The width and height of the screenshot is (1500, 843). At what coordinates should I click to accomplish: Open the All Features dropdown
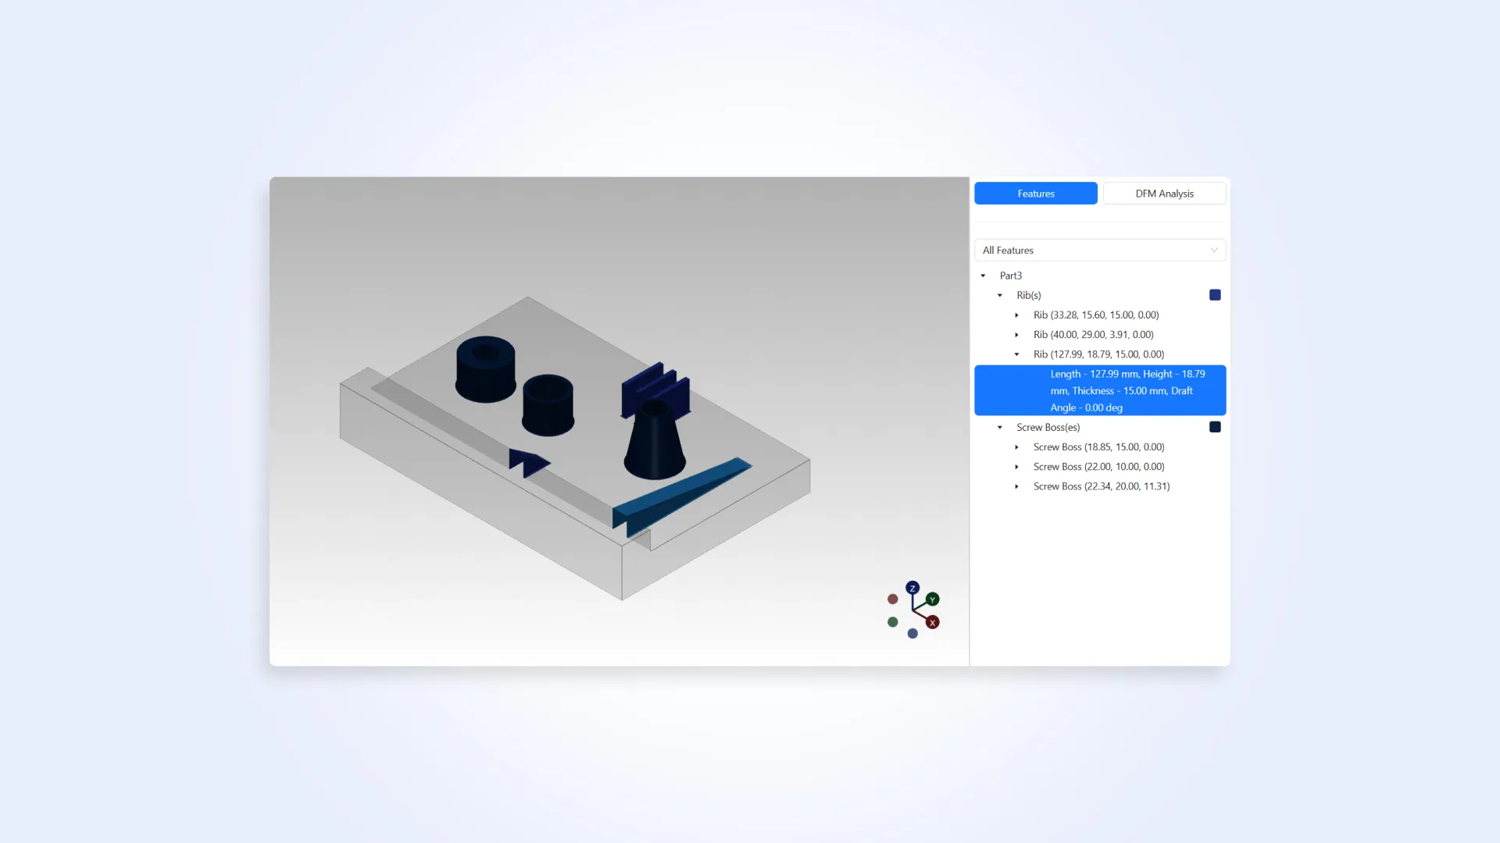(1099, 250)
